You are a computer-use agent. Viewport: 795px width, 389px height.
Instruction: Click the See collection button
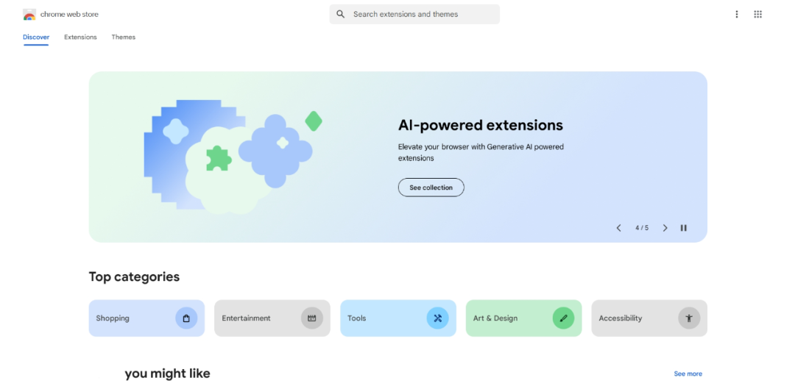(x=431, y=188)
